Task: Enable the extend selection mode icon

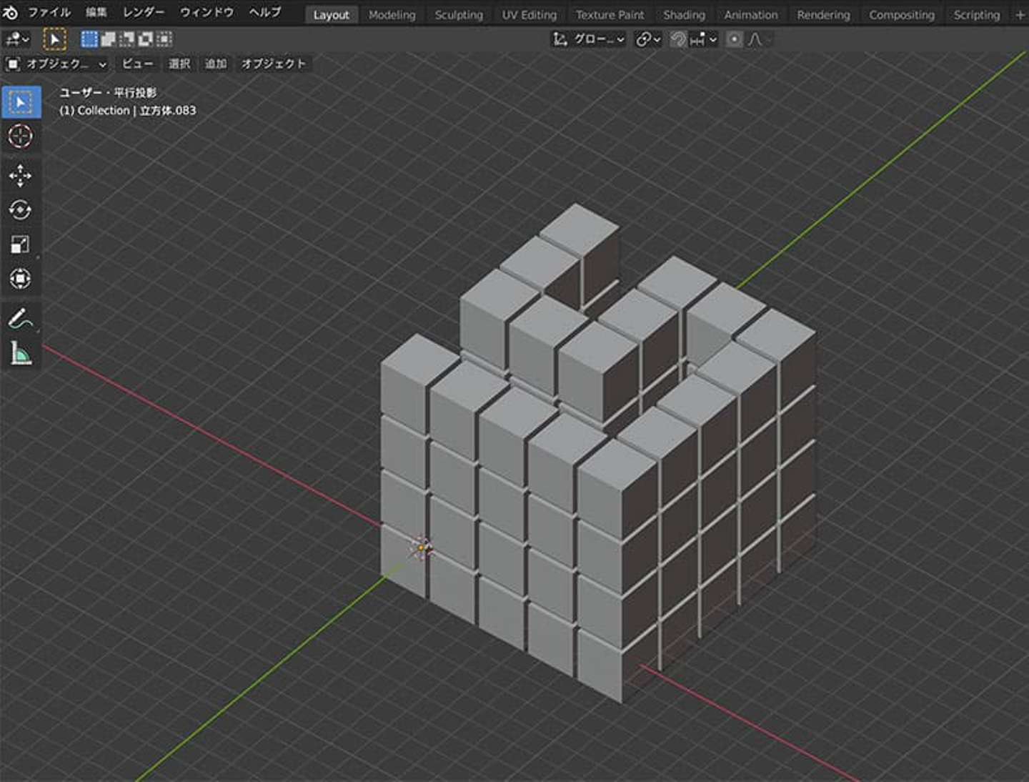Action: 108,40
